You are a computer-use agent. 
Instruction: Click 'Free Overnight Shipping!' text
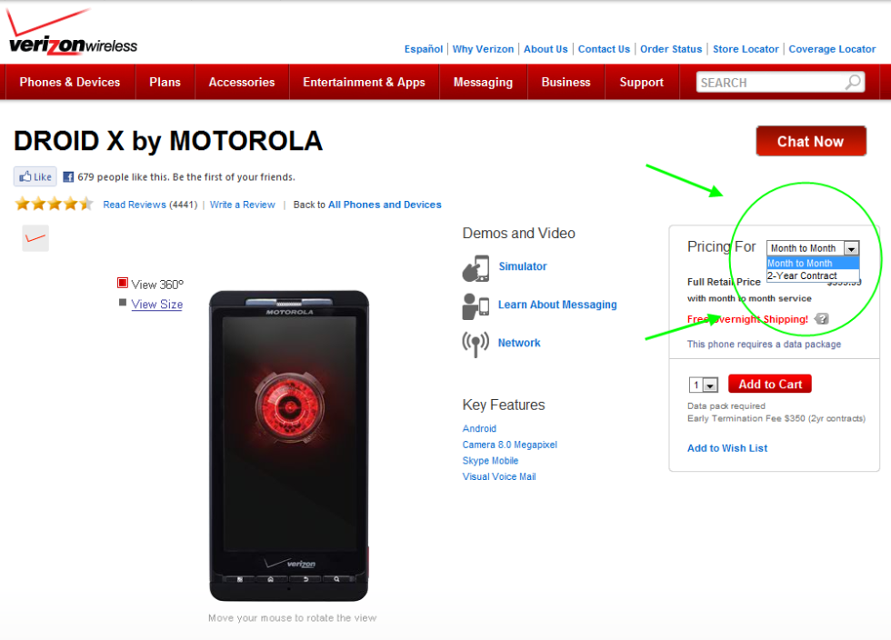pyautogui.click(x=747, y=319)
